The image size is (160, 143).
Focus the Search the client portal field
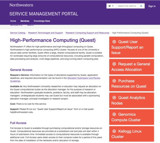click(127, 6)
